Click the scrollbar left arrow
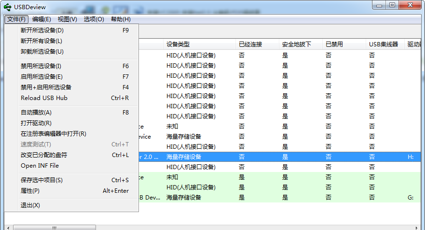425x230 pixels. pyautogui.click(x=8, y=228)
